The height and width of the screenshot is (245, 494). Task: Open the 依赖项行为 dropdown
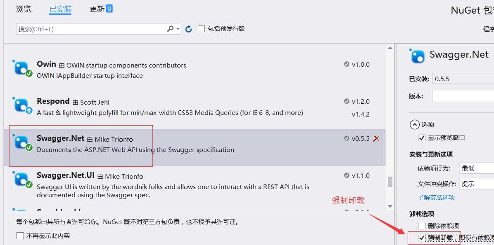click(x=477, y=168)
